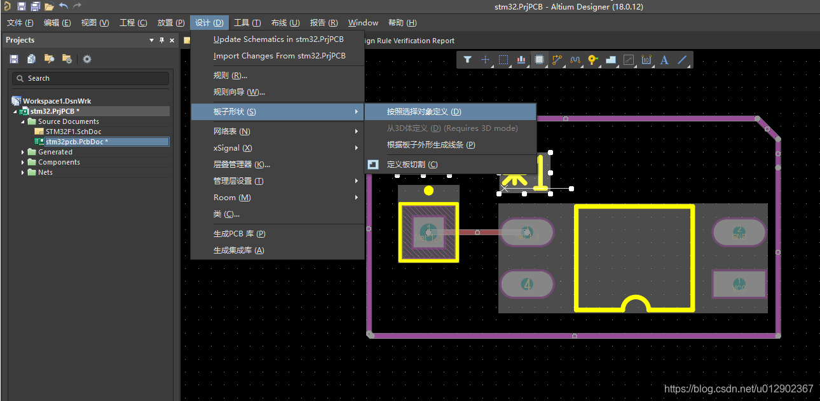Viewport: 820px width, 401px height.
Task: Select the place line tool
Action: pyautogui.click(x=682, y=60)
